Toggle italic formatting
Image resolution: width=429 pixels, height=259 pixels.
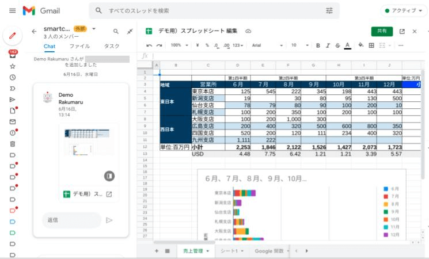click(328, 45)
